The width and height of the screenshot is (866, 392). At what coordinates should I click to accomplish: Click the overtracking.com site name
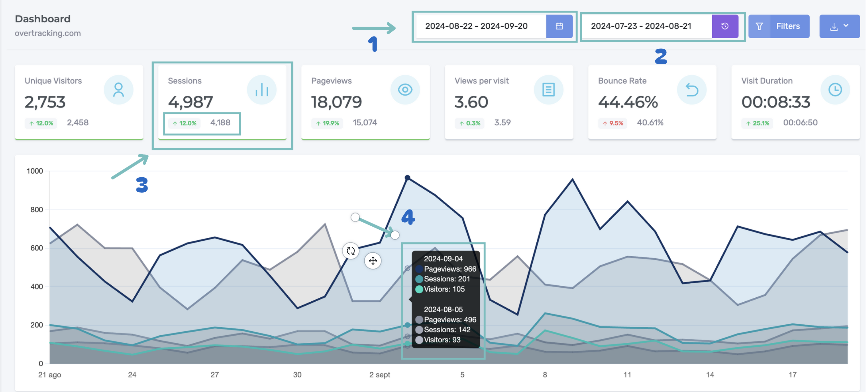(48, 33)
